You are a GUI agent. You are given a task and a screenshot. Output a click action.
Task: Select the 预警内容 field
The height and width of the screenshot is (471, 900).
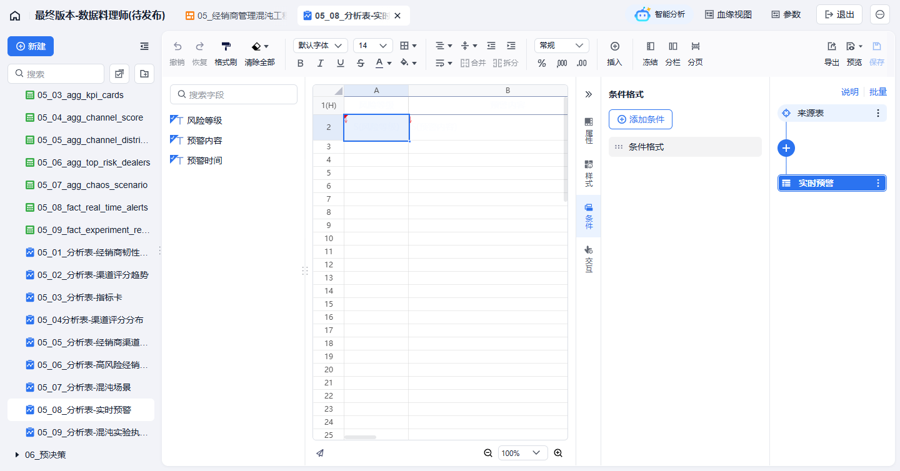204,141
